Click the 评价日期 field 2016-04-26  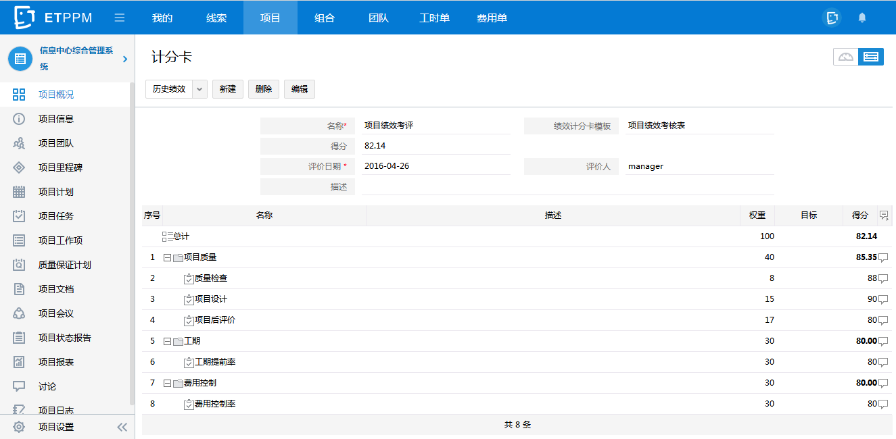436,166
